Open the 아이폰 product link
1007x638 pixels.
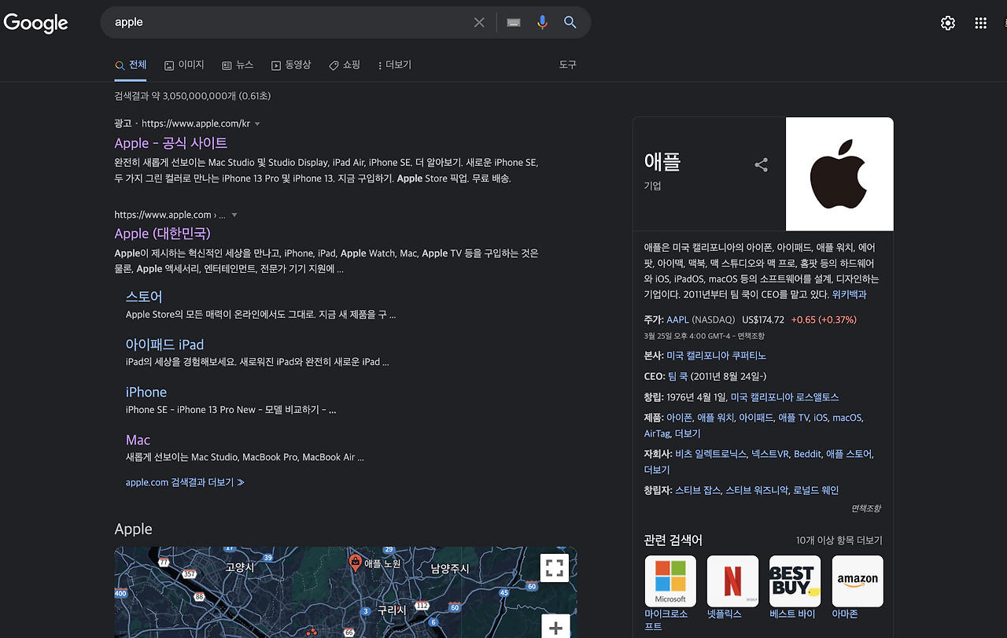click(x=679, y=418)
